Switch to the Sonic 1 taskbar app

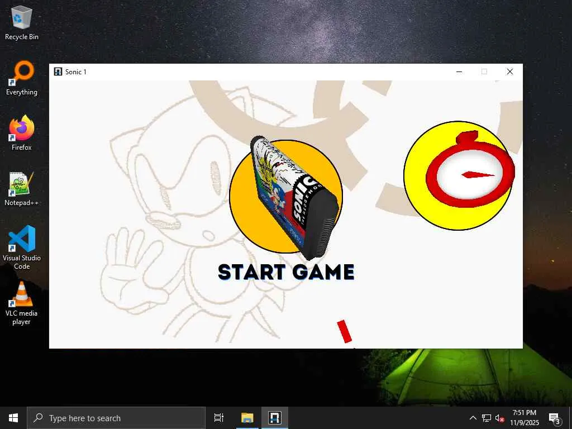(x=275, y=418)
